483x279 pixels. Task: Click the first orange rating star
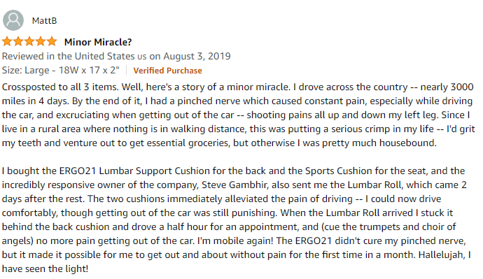7,41
